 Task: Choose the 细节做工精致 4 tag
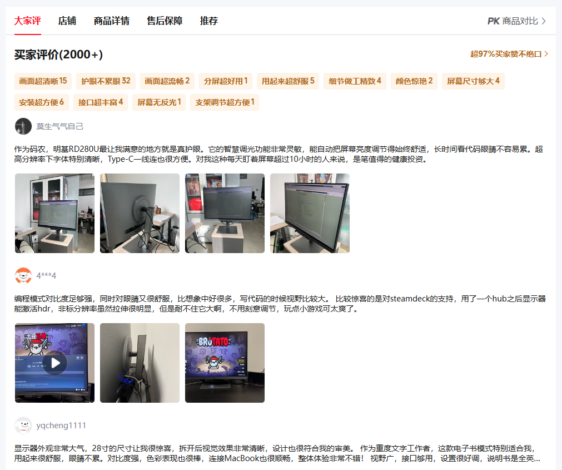pos(355,81)
